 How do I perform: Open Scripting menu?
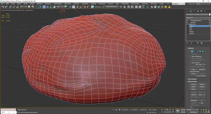coord(93,4)
